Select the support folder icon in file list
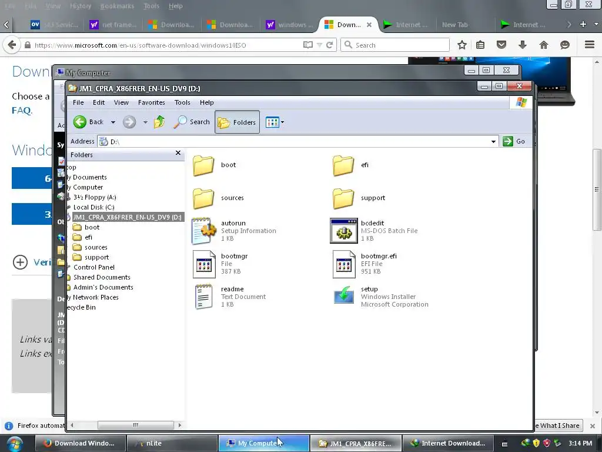 [343, 198]
